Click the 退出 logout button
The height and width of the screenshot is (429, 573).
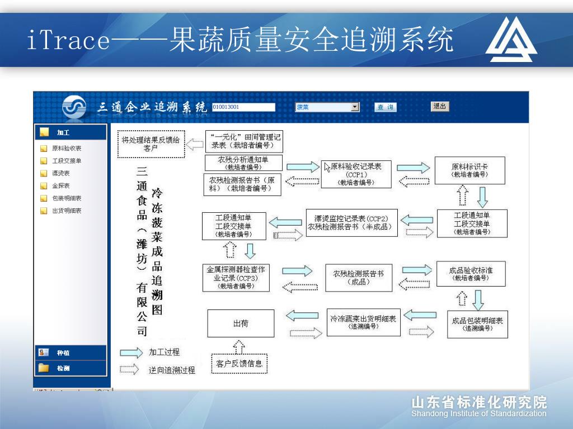coord(440,106)
